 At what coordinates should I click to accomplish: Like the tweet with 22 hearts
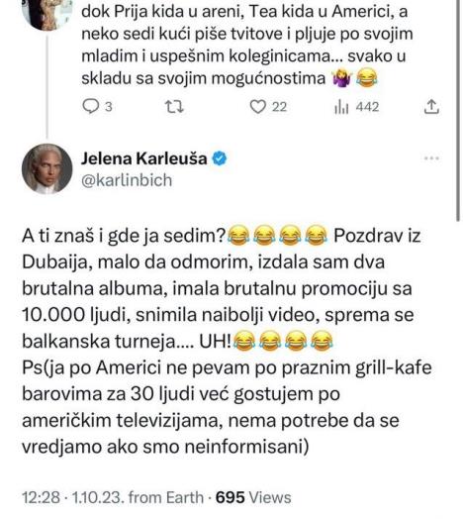pyautogui.click(x=257, y=107)
